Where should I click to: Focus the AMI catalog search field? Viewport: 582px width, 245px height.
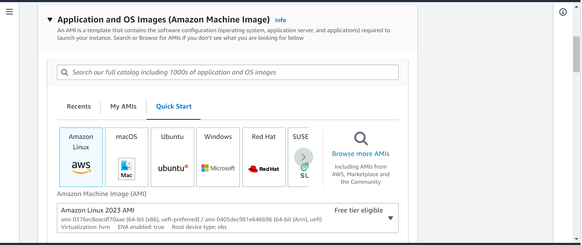[x=228, y=72]
